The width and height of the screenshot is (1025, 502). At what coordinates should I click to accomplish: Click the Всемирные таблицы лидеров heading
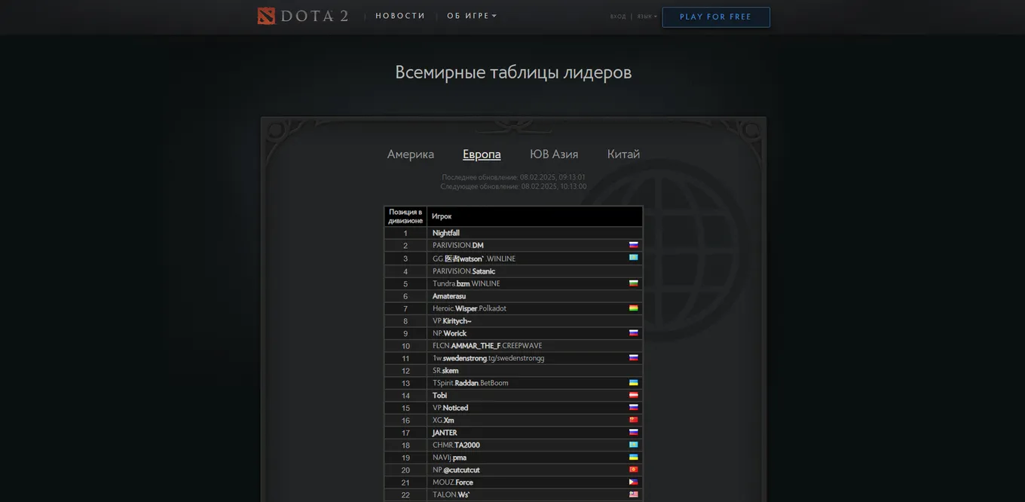click(x=513, y=72)
